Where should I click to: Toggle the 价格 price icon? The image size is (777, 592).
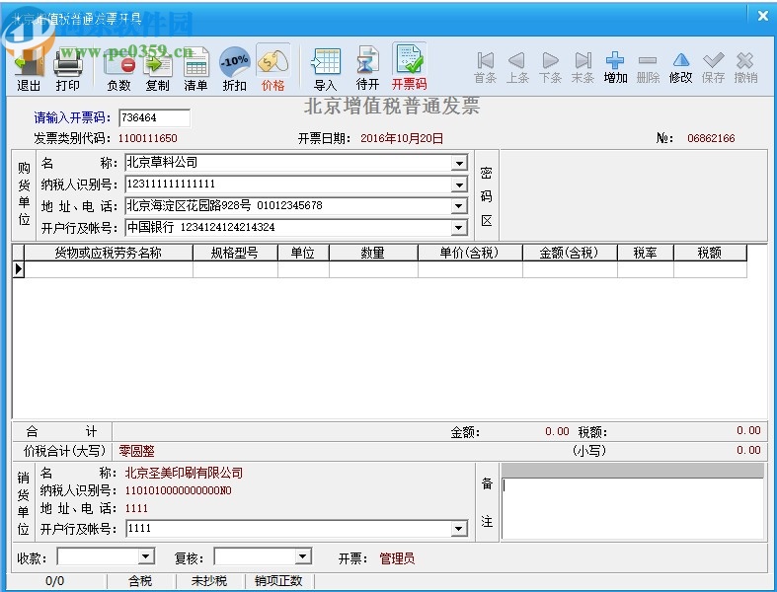(x=273, y=68)
